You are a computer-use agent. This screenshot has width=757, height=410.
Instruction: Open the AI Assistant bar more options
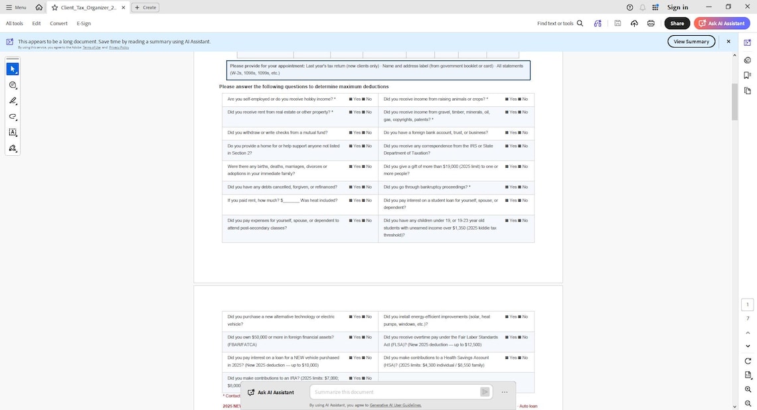(x=505, y=392)
